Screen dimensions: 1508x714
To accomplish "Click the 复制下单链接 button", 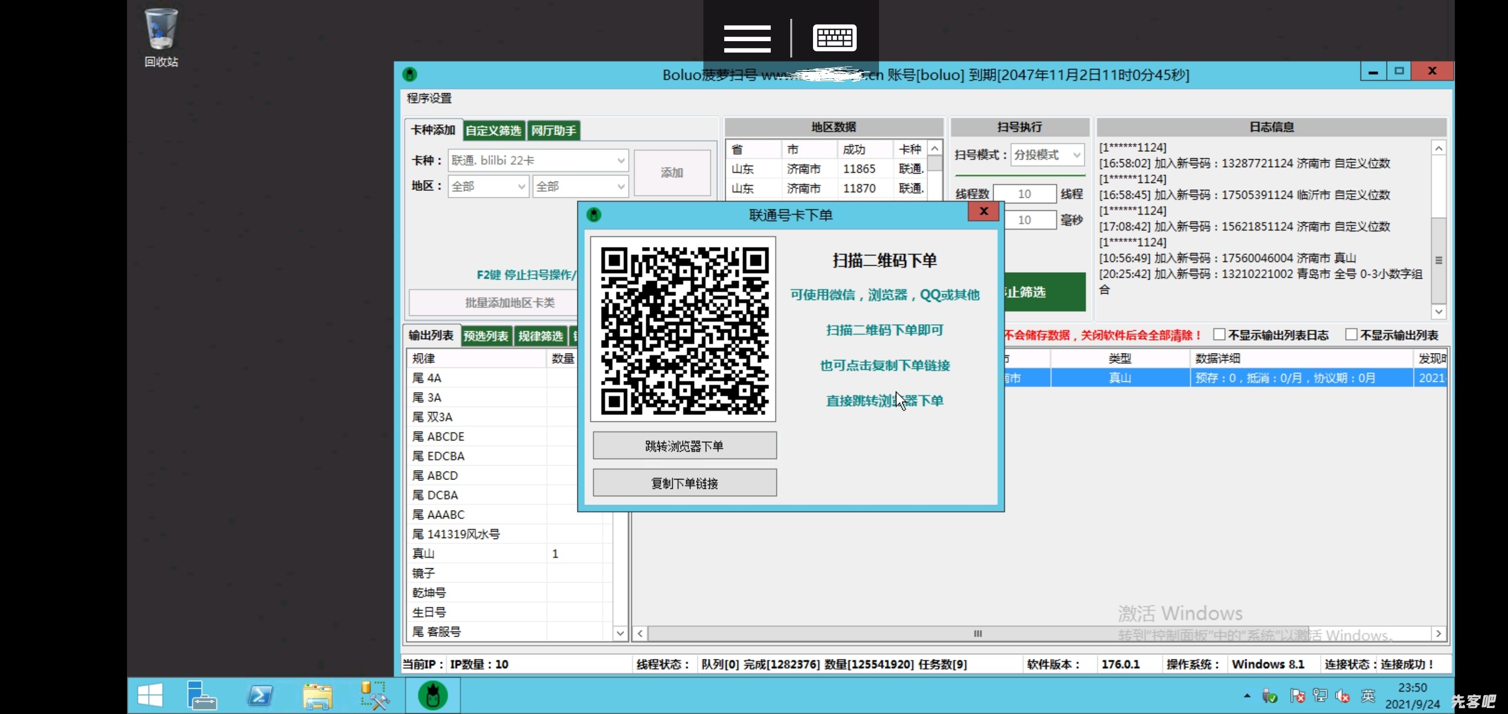I will click(685, 483).
